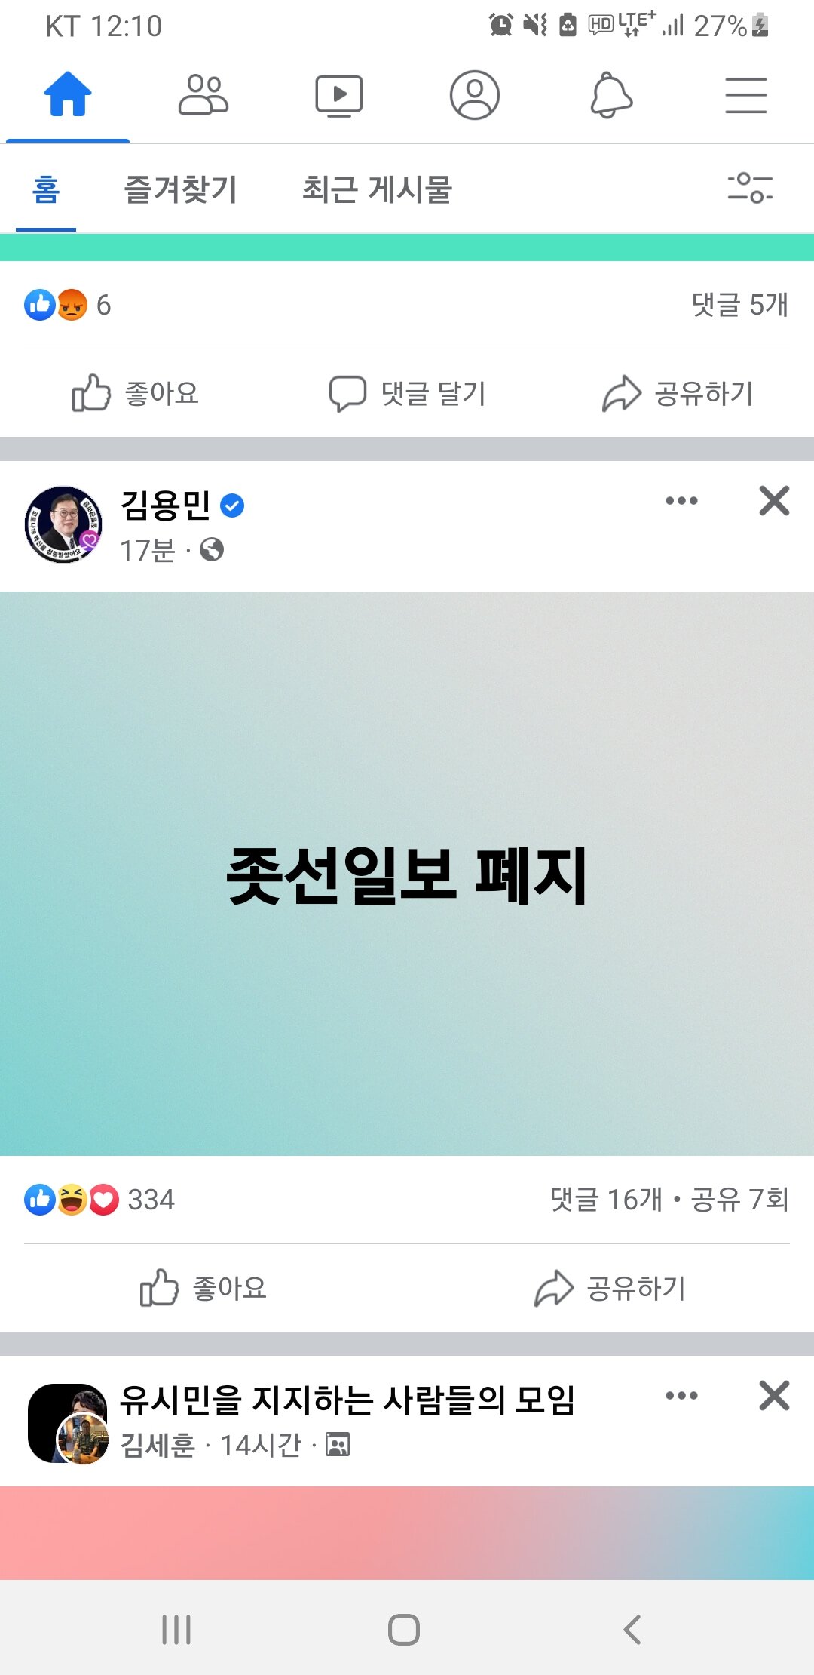Open the three-dot menu on 김용민's post
814x1675 pixels.
click(681, 501)
